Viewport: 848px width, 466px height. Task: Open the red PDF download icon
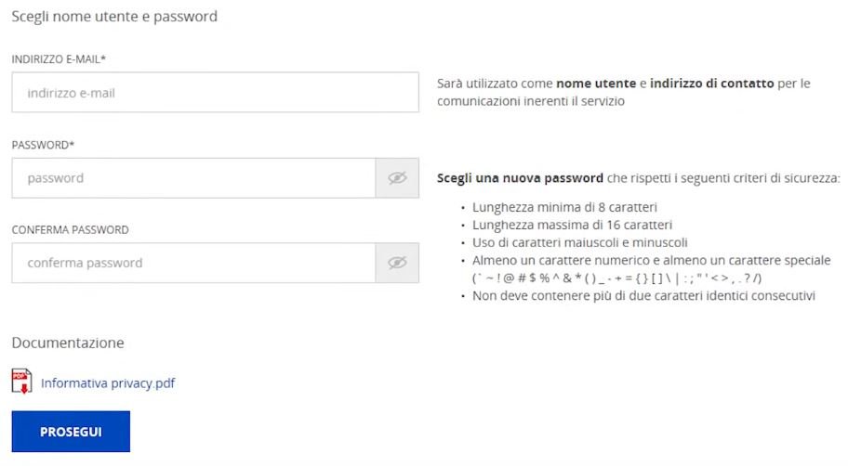click(21, 382)
